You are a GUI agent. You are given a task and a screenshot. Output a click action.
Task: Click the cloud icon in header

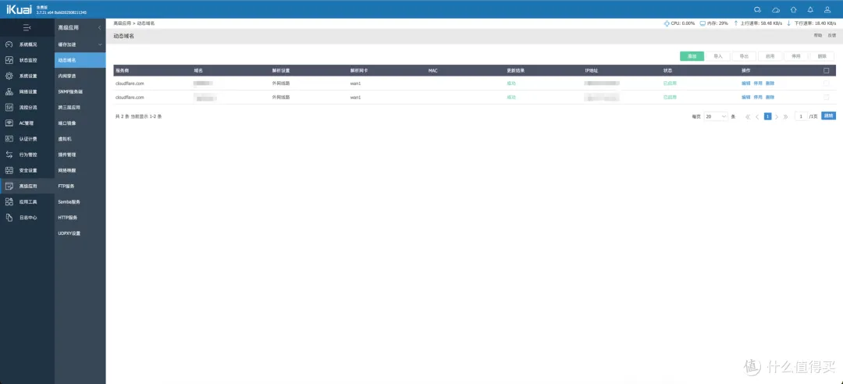tap(775, 9)
